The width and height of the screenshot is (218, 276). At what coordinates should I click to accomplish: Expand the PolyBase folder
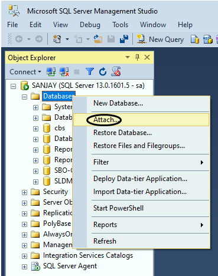(x=24, y=224)
